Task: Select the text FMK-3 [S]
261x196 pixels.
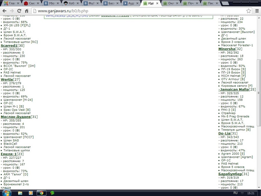Action: coord(228,110)
